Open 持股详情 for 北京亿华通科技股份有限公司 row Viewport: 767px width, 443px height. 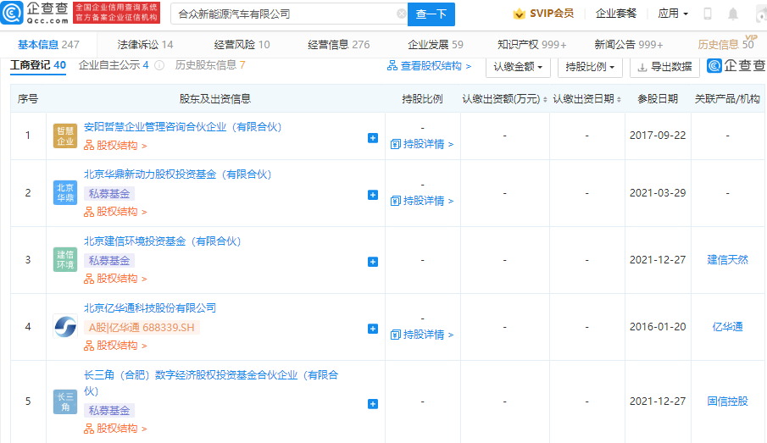(422, 335)
